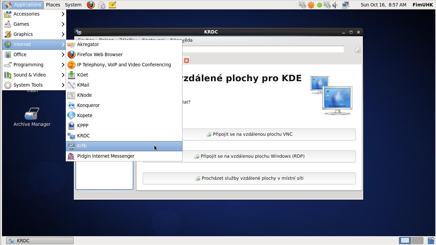Open the Places menu
436x245 pixels.
[x=53, y=5]
